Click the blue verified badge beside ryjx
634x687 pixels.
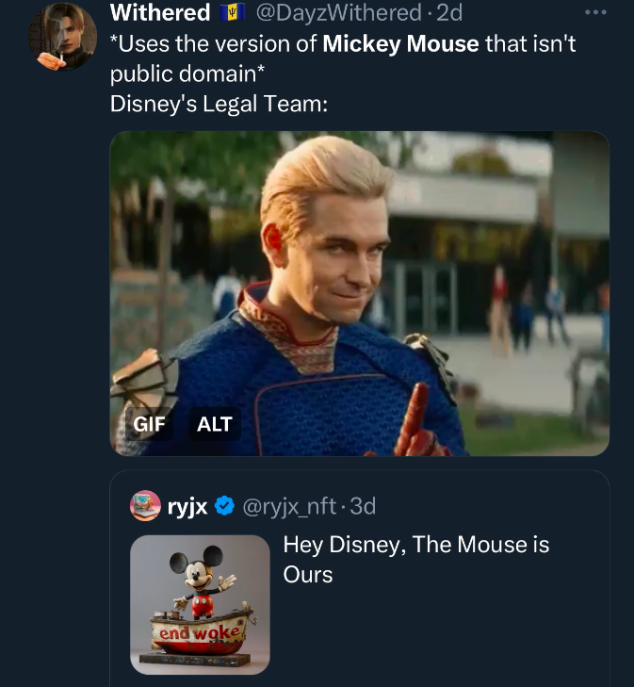point(225,507)
